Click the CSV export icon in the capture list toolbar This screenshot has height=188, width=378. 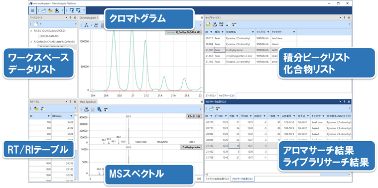(x=235, y=24)
